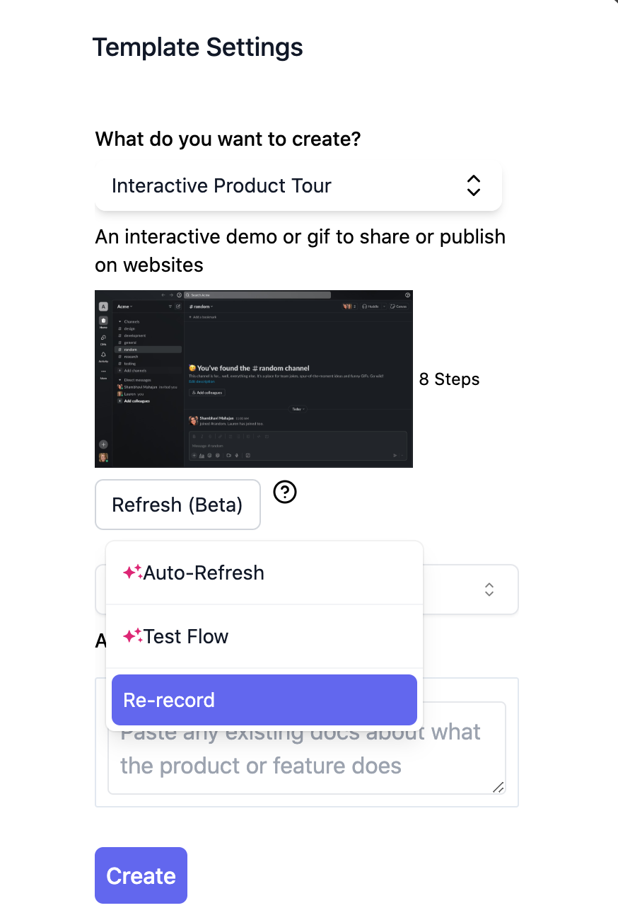Open the Slack random channel preview thumbnail
618x920 pixels.
pos(254,379)
